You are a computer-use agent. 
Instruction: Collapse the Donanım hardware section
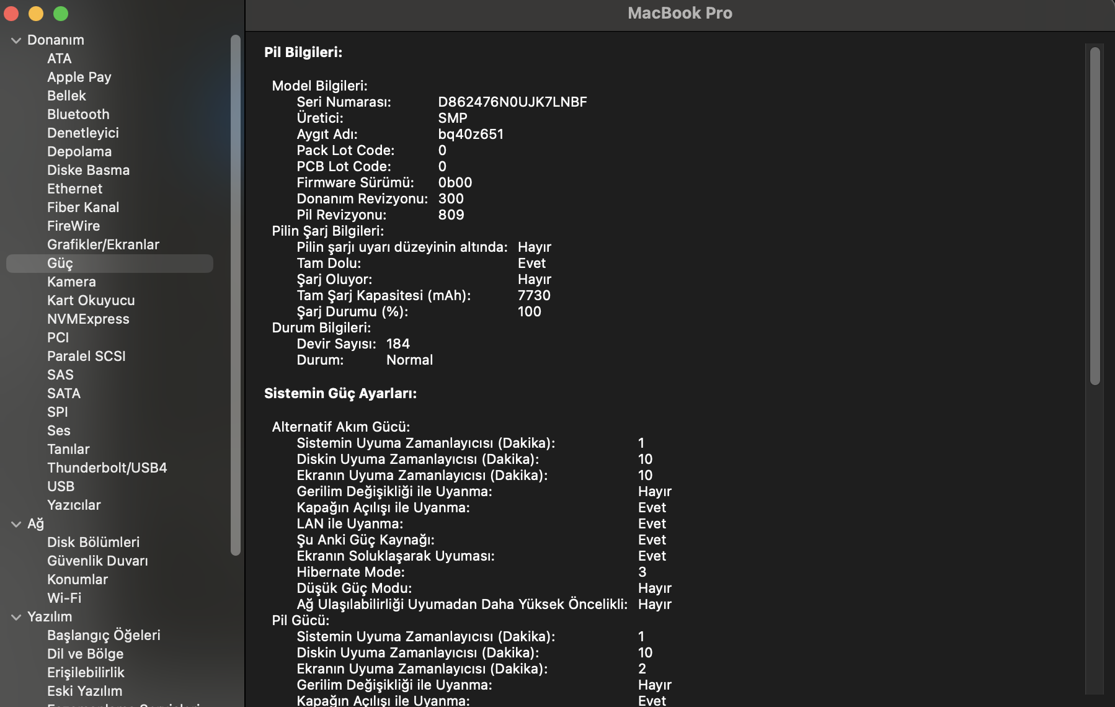pos(16,39)
